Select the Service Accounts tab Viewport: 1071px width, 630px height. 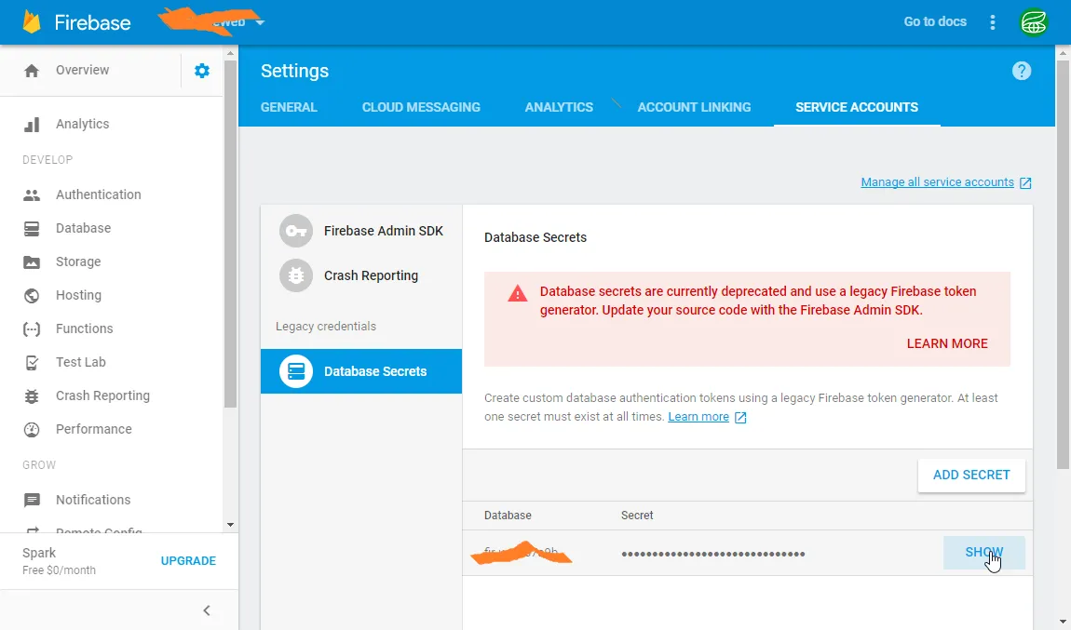pos(857,107)
